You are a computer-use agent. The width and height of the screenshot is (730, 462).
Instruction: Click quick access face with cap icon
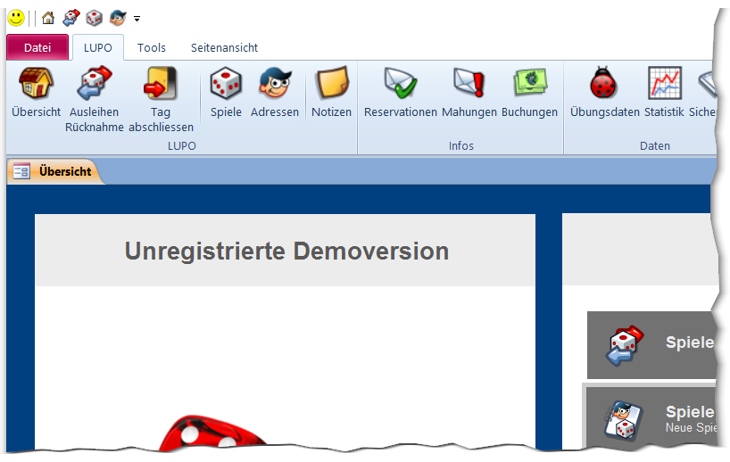(118, 18)
